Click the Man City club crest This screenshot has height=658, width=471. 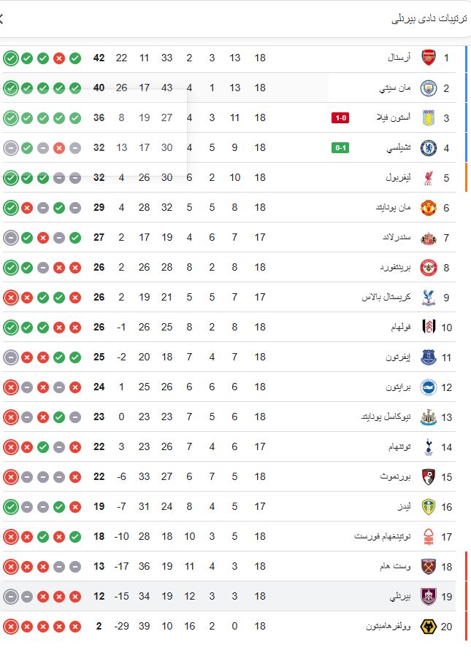coord(429,88)
